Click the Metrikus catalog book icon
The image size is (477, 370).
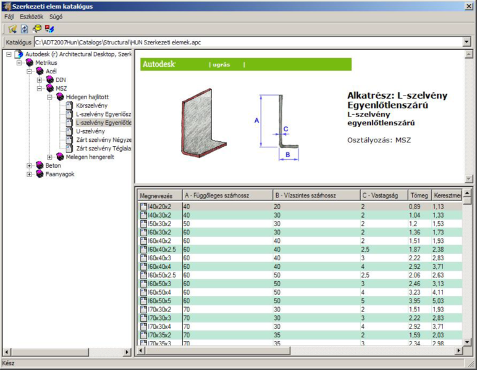[x=30, y=63]
